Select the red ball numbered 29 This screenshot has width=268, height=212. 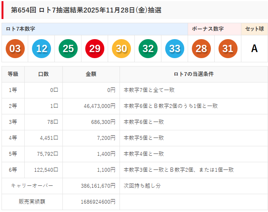(95, 49)
